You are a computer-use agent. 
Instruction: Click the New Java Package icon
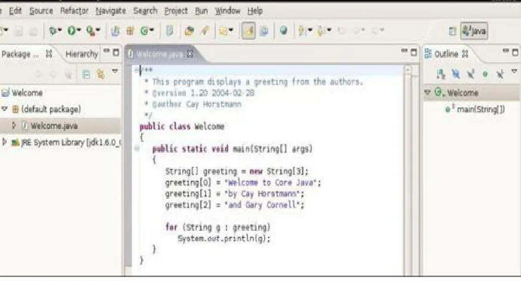(130, 31)
